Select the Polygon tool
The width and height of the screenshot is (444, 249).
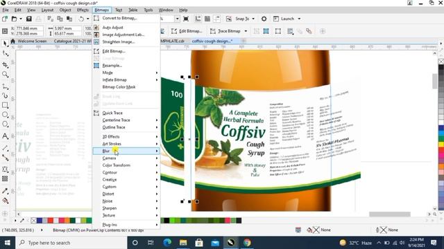[x=5, y=124]
